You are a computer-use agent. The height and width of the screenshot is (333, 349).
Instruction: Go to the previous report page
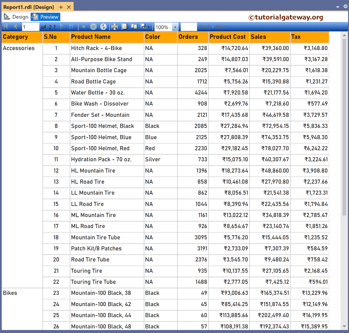tap(16, 27)
